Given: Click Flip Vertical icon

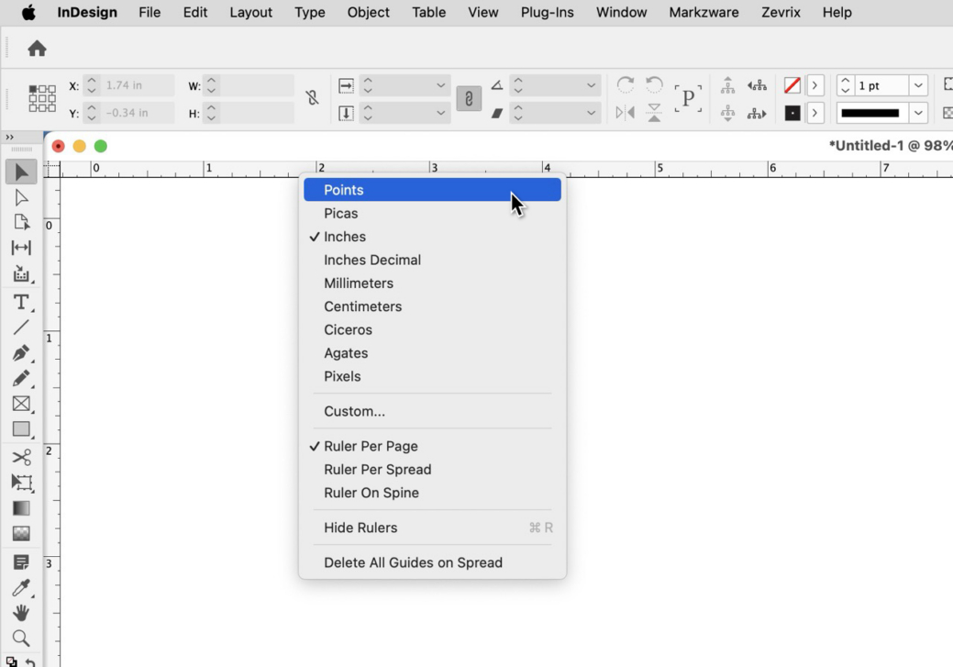Looking at the screenshot, I should pyautogui.click(x=654, y=113).
